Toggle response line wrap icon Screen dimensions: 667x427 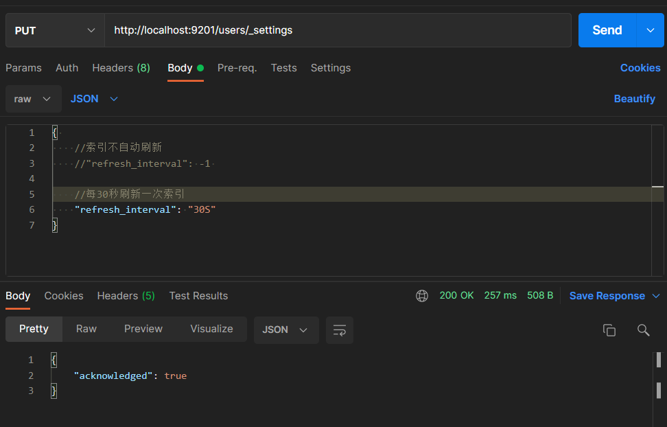(340, 330)
